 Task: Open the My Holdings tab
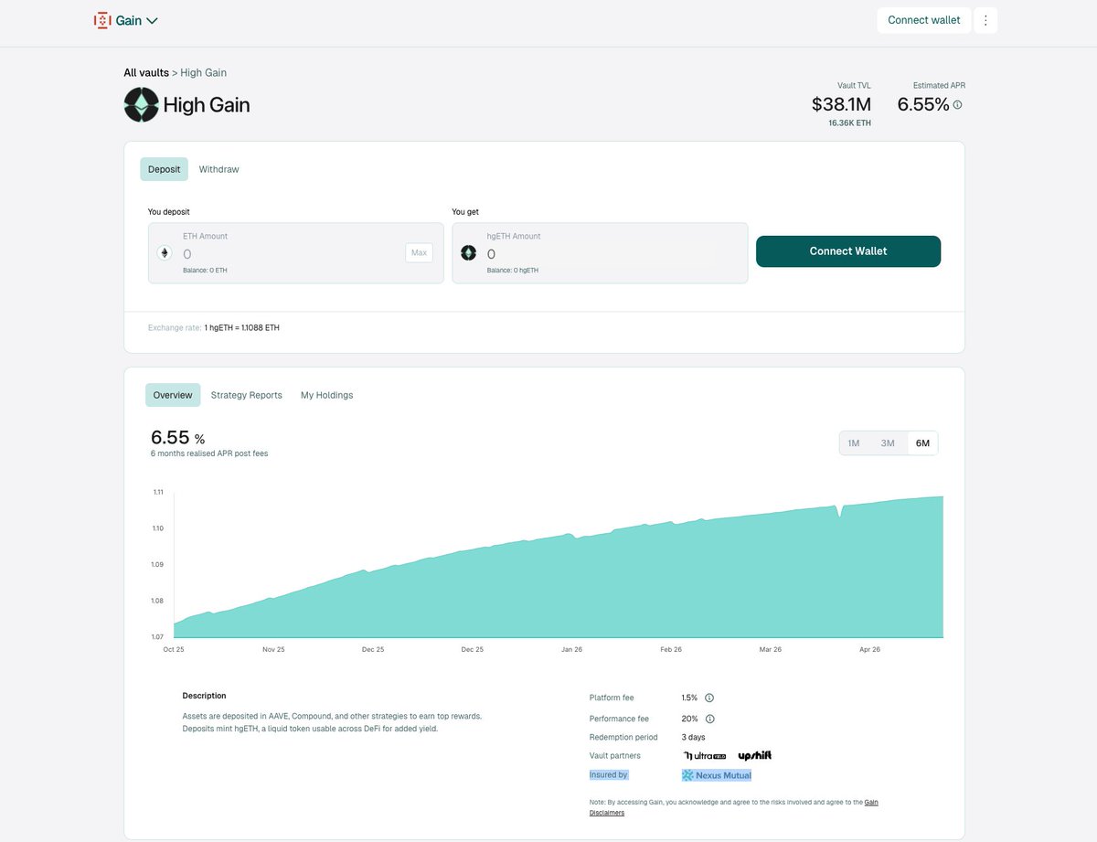click(326, 395)
